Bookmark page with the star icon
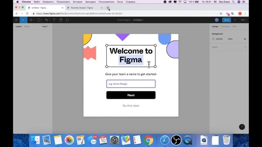This screenshot has width=262, height=147. click(x=221, y=13)
